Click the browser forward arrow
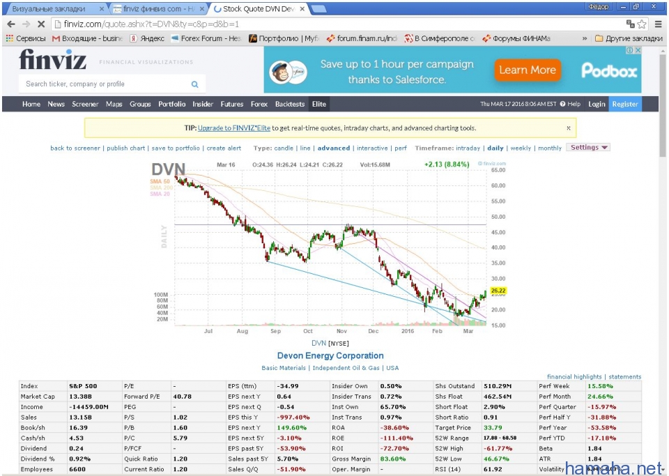Image resolution: width=669 pixels, height=476 pixels. [x=26, y=24]
